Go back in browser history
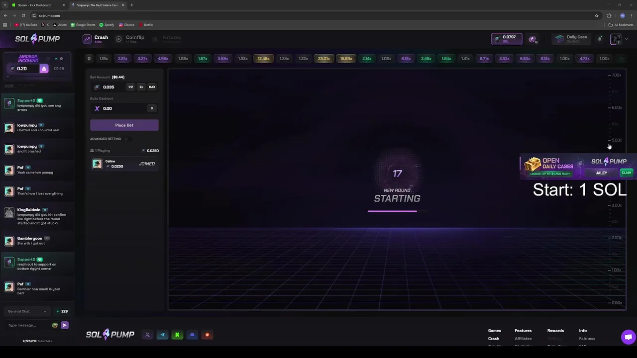 pyautogui.click(x=5, y=15)
